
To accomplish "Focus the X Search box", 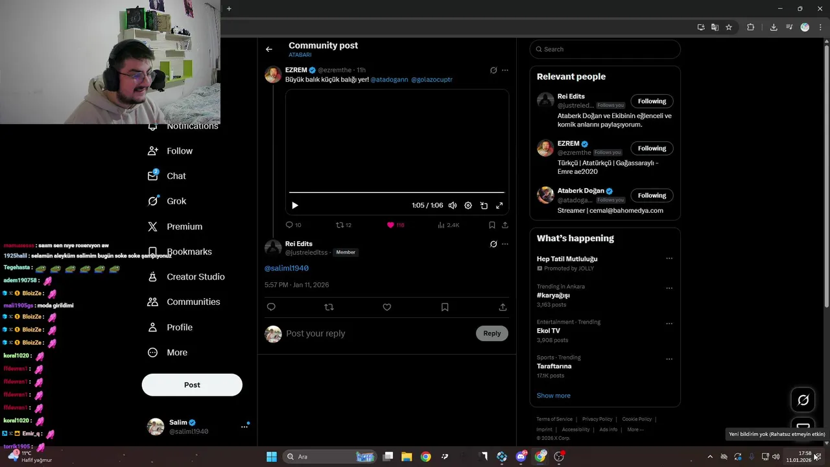I will coord(605,49).
